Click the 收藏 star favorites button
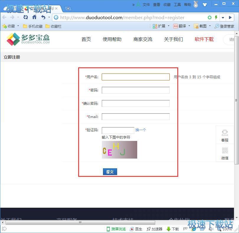The image size is (239, 233). click(9, 26)
